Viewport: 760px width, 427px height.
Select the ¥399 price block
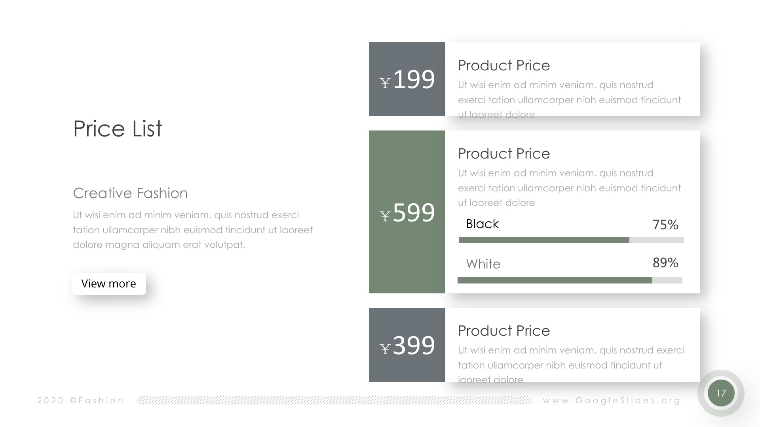point(407,345)
